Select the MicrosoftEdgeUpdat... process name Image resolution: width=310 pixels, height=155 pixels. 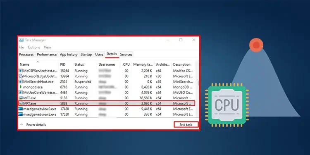(41, 76)
